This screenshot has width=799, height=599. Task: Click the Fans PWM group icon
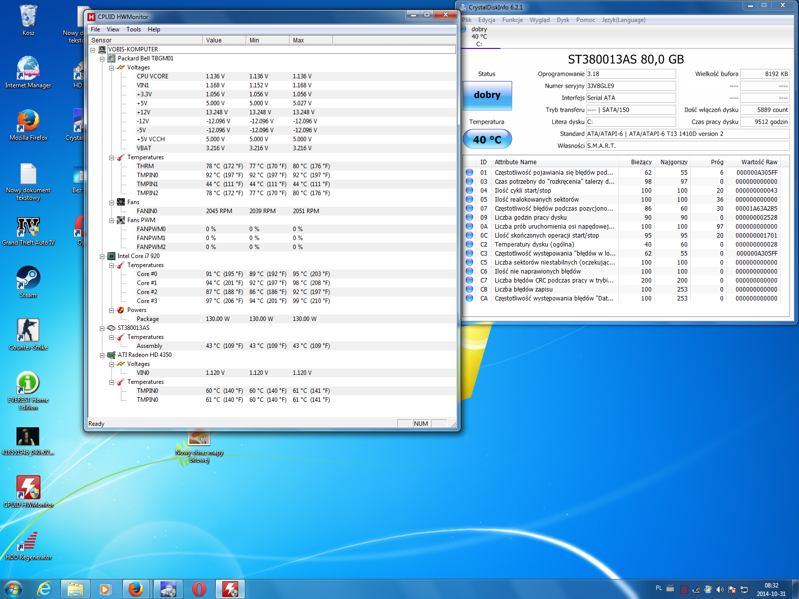point(121,220)
